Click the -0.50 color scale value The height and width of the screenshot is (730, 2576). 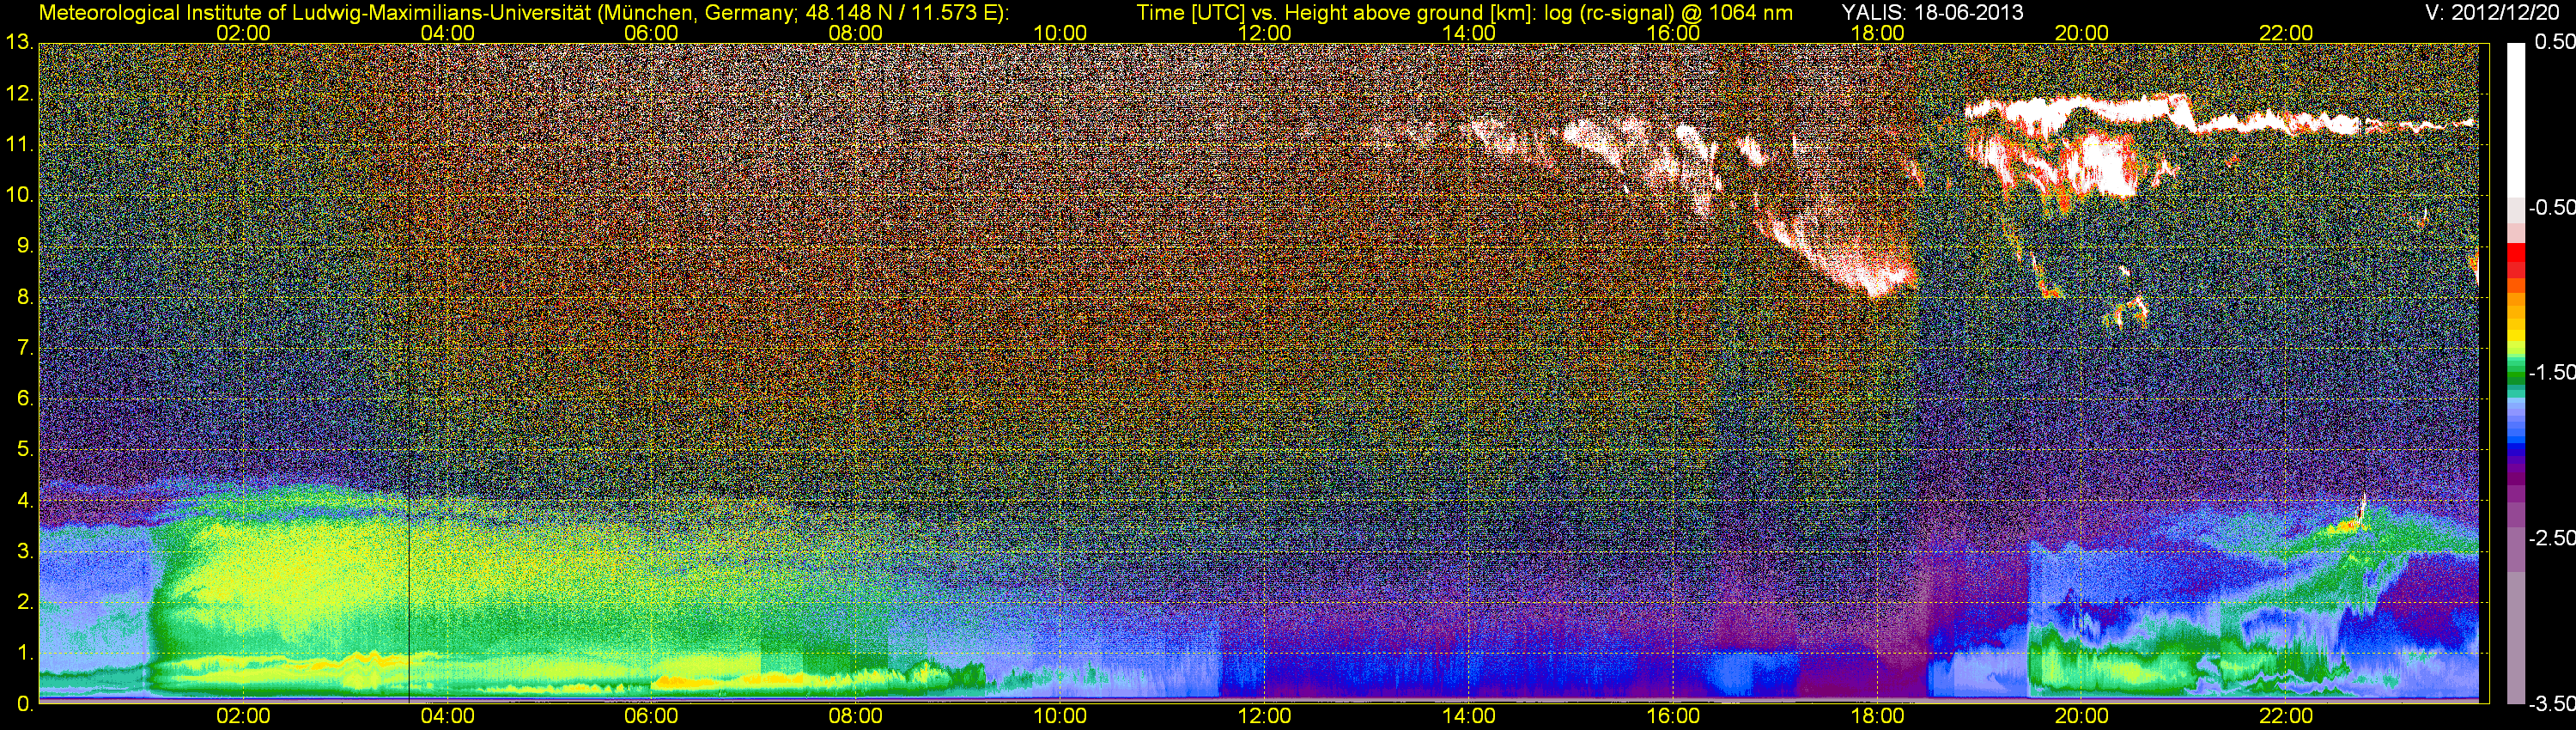[2551, 207]
